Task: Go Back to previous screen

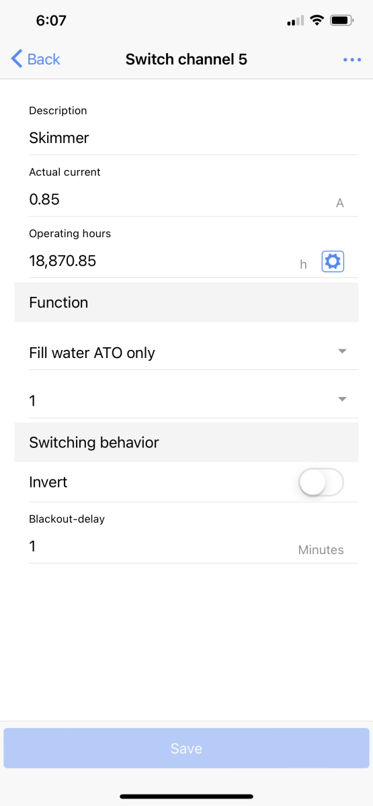Action: coord(36,59)
